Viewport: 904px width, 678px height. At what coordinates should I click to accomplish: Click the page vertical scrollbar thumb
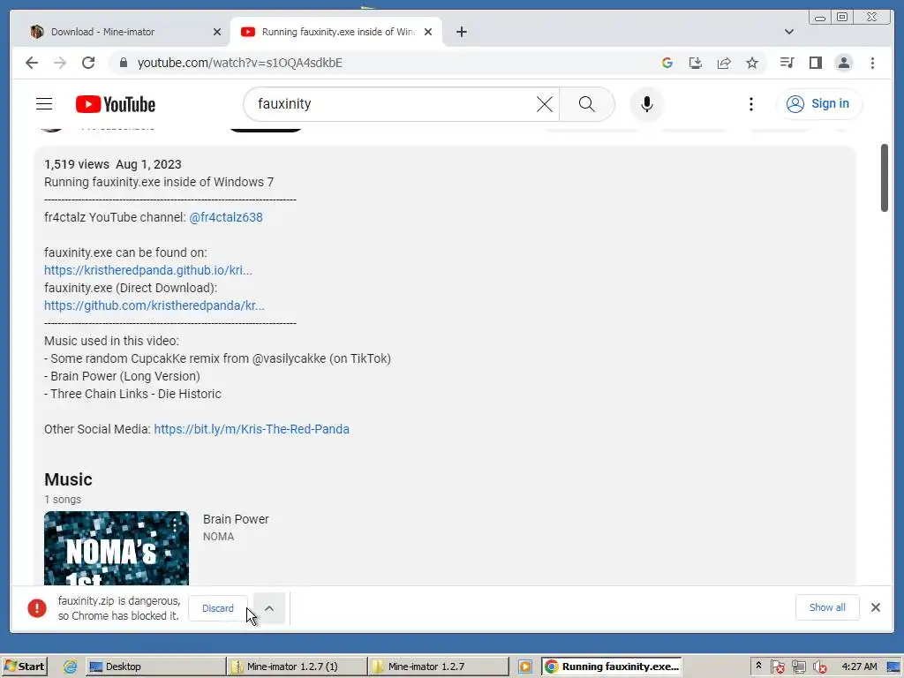885,177
